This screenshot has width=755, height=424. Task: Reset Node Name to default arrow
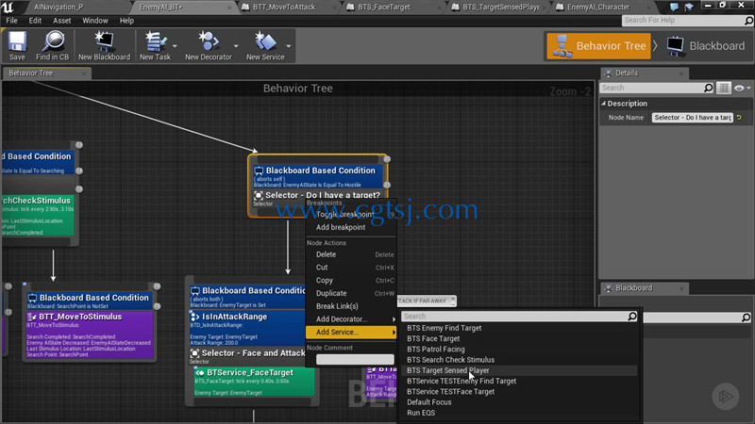(739, 117)
